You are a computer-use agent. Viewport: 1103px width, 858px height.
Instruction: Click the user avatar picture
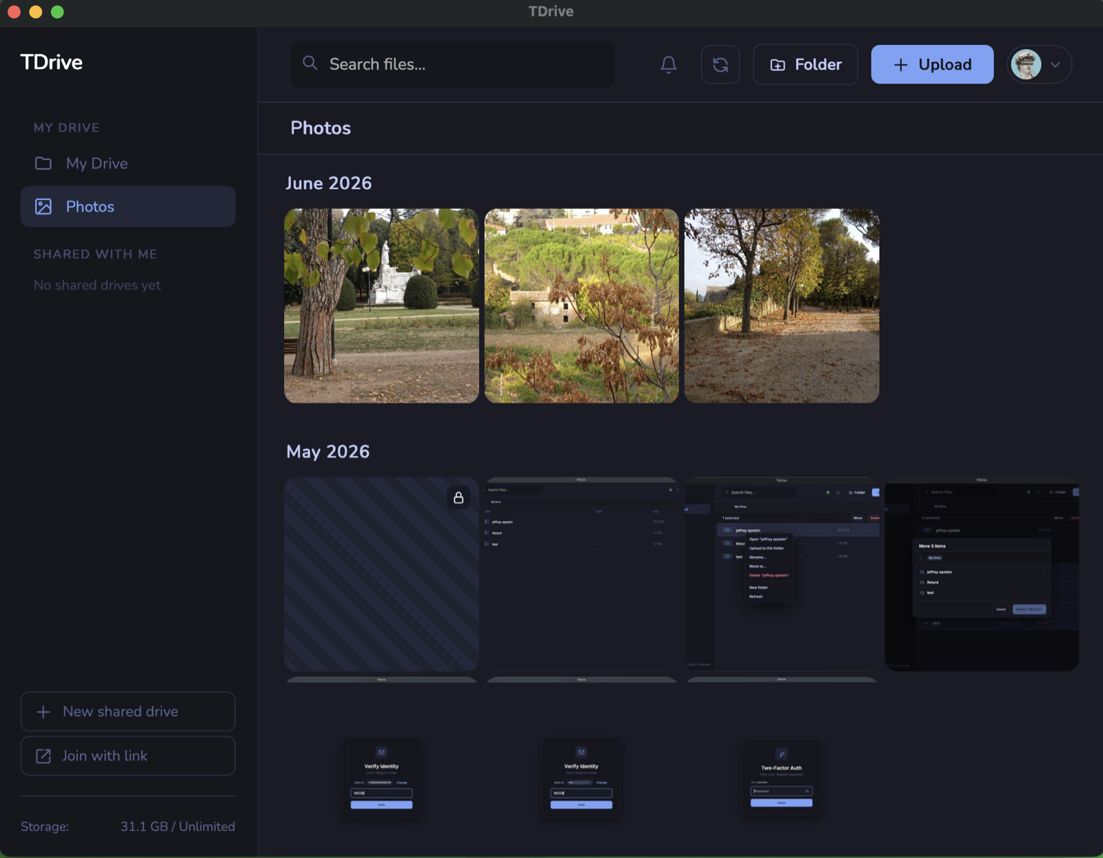(x=1026, y=65)
